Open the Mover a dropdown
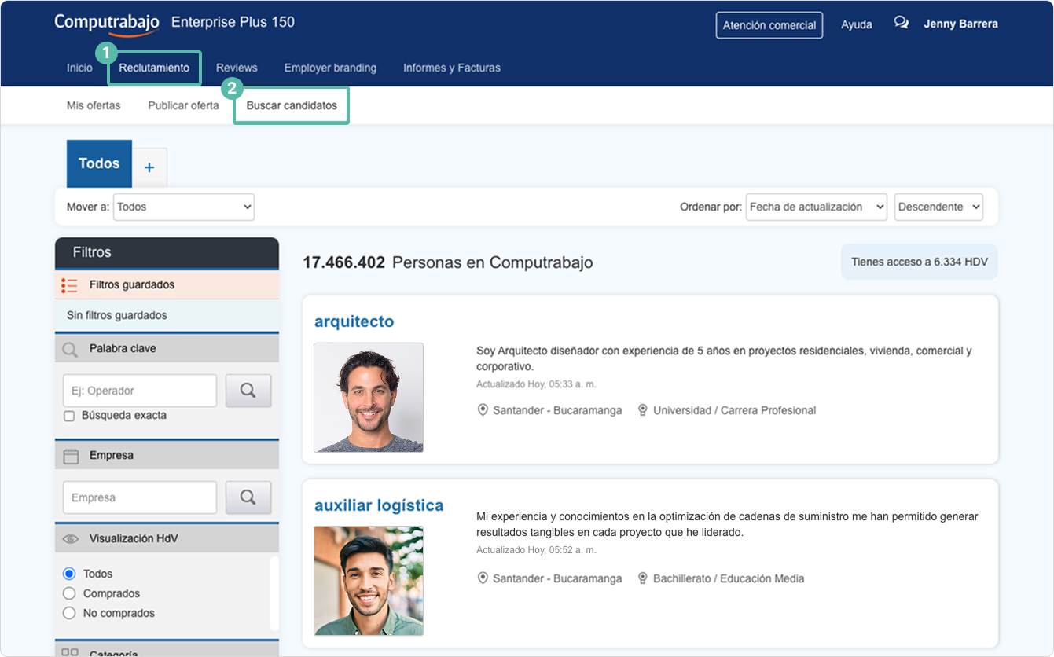 (x=184, y=207)
